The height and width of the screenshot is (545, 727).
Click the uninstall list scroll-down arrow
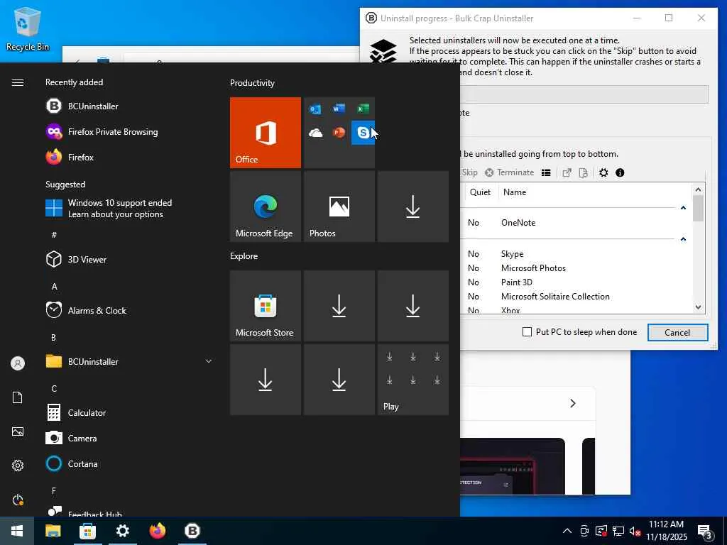[699, 307]
